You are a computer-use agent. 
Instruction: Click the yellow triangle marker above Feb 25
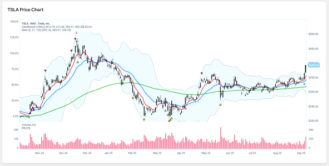click(x=133, y=98)
